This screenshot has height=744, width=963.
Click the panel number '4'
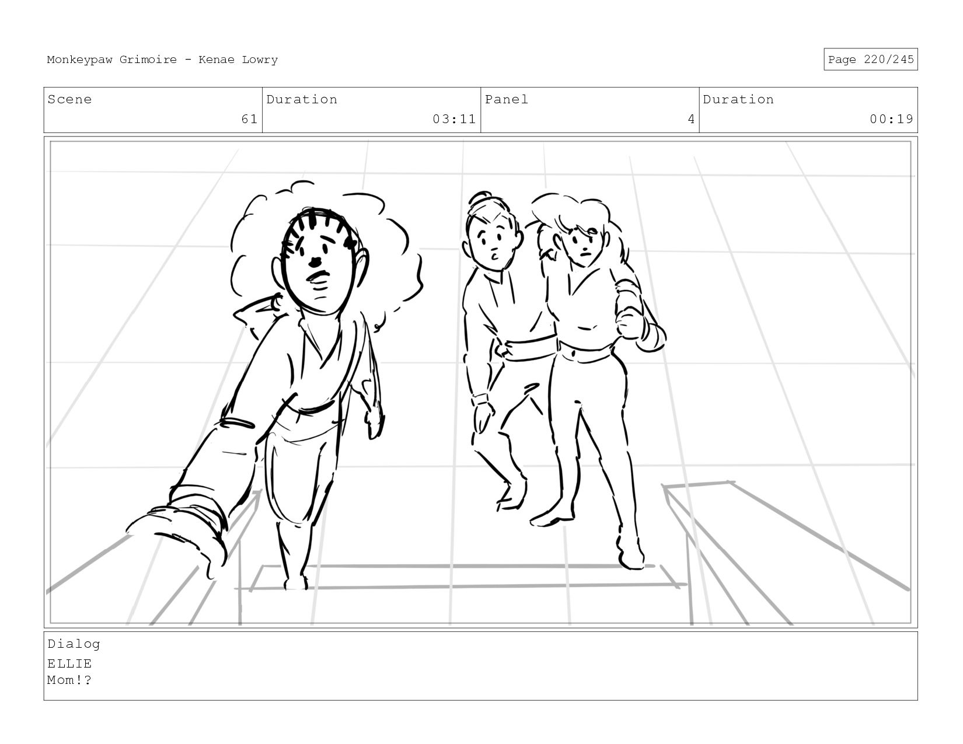pyautogui.click(x=691, y=119)
